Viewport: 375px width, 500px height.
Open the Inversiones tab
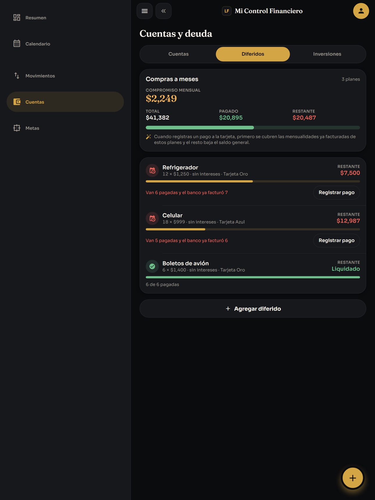tap(327, 54)
